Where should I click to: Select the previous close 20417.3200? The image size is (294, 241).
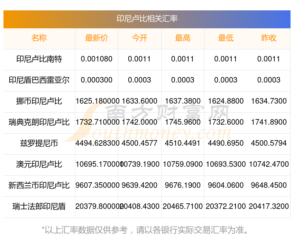pyautogui.click(x=269, y=206)
